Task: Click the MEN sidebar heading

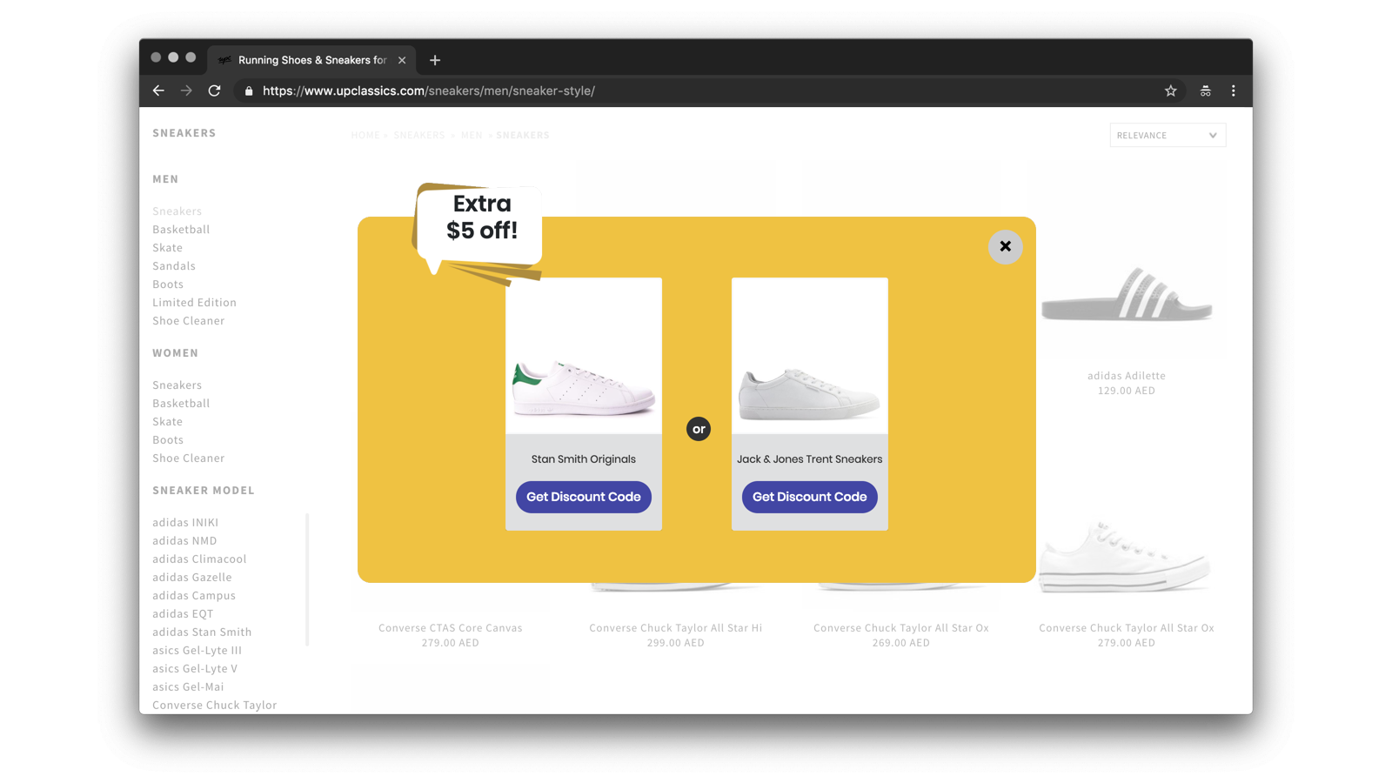Action: click(x=165, y=179)
